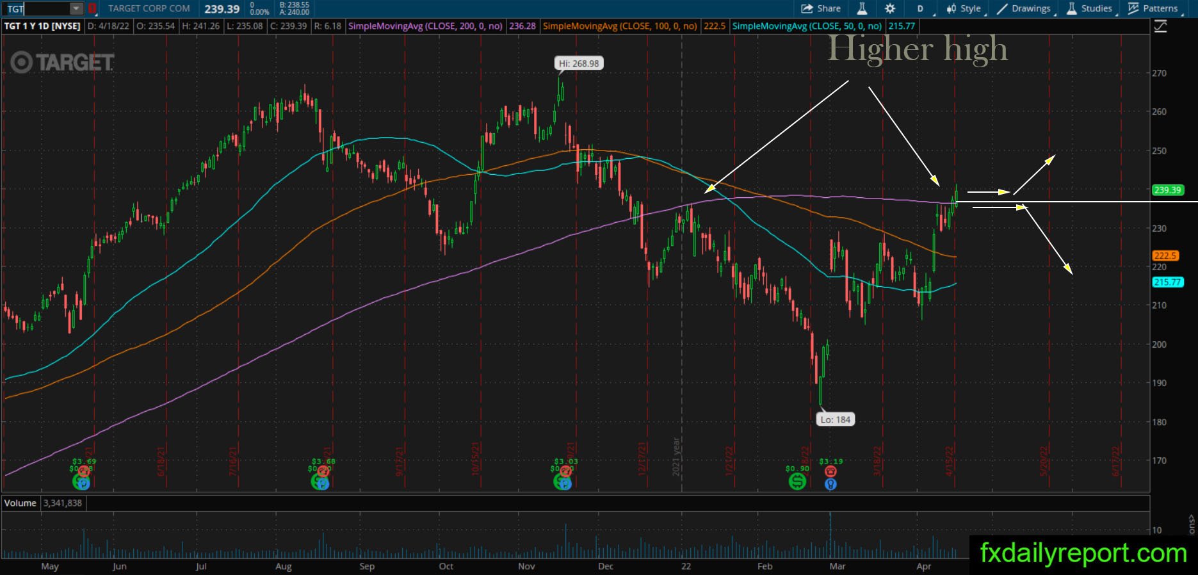Viewport: 1198px width, 575px height.
Task: Open the flask icon next to Share
Action: [x=862, y=9]
